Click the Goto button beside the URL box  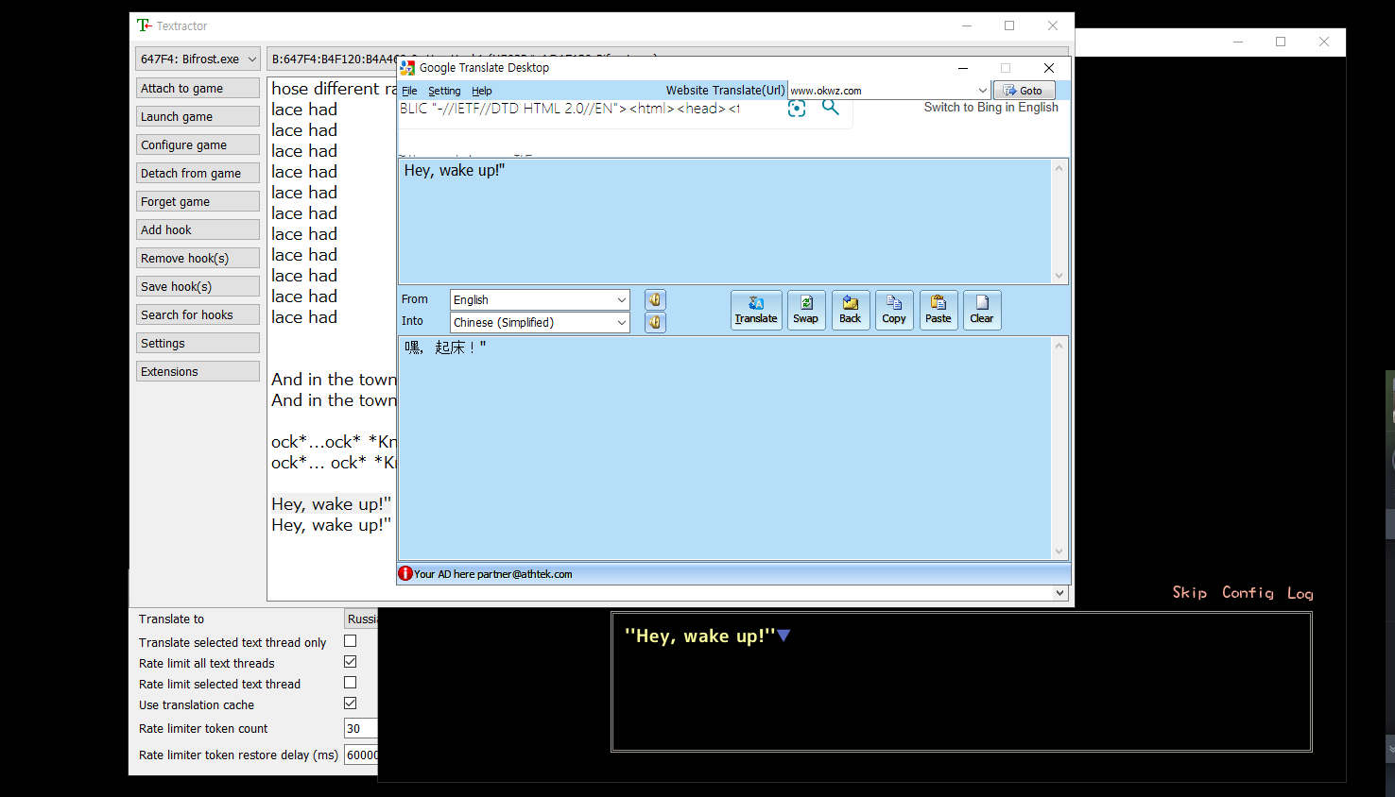click(x=1025, y=91)
